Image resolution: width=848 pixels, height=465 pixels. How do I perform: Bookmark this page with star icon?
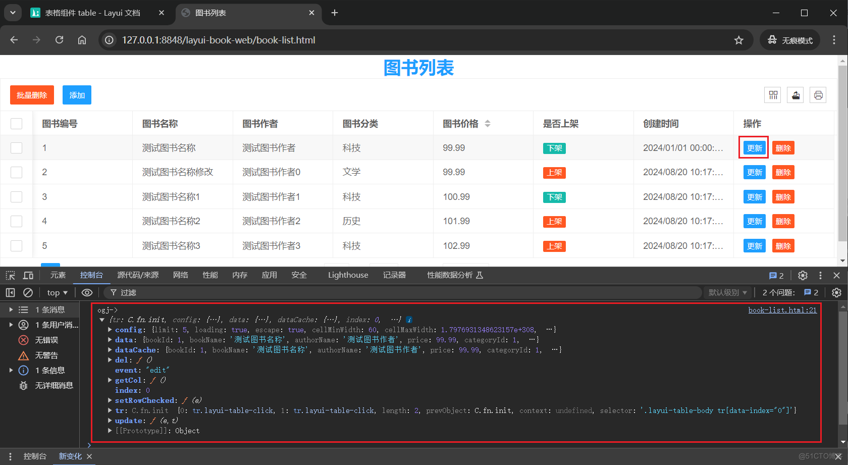click(x=739, y=40)
